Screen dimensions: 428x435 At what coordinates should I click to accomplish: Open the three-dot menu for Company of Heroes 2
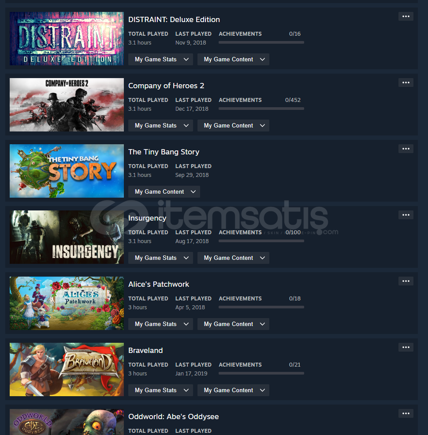406,82
